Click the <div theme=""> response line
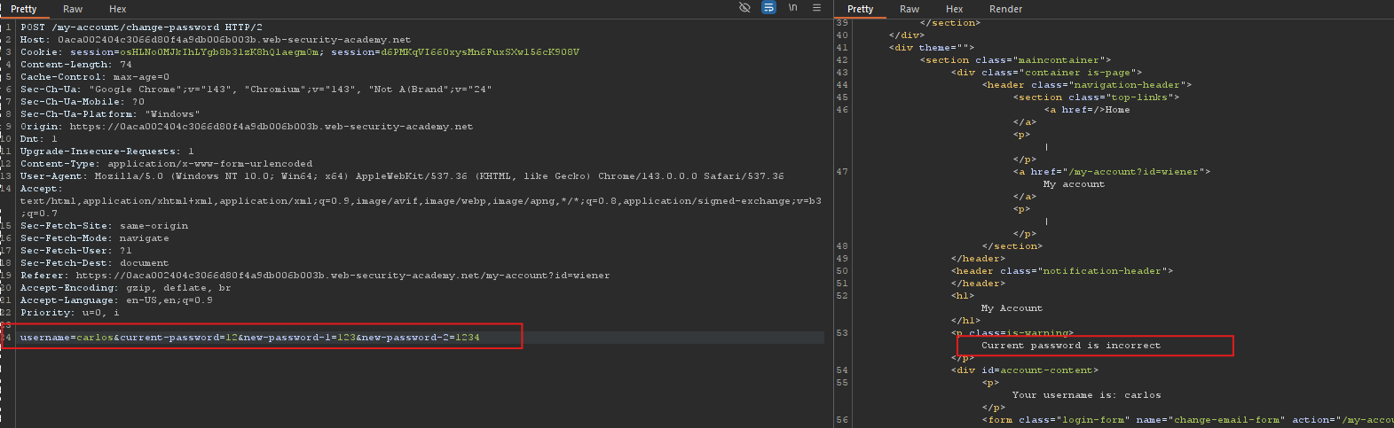This screenshot has width=1394, height=428. [x=932, y=48]
